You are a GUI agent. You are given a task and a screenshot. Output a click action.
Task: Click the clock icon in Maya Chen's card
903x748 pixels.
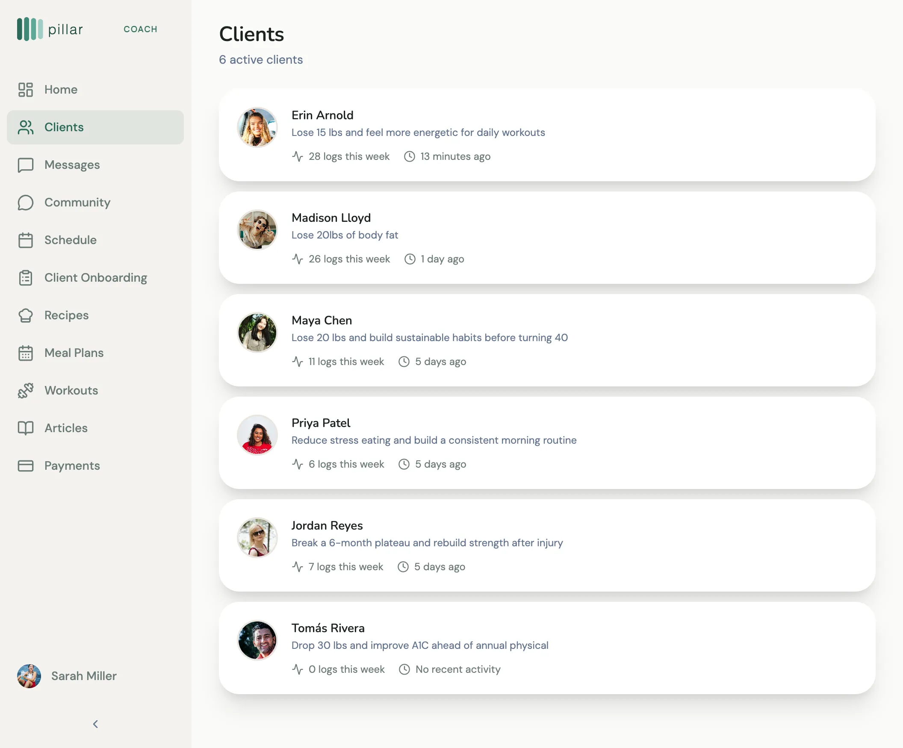coord(404,362)
